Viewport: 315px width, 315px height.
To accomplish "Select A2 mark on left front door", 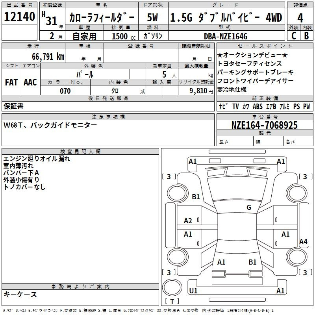I will 188,221.
